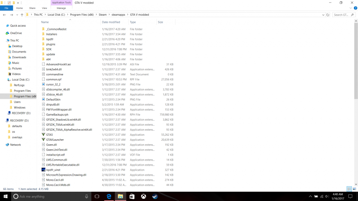Select the GTAVLauncher application icon
Viewport: 358px width, 201px height.
click(x=43, y=140)
